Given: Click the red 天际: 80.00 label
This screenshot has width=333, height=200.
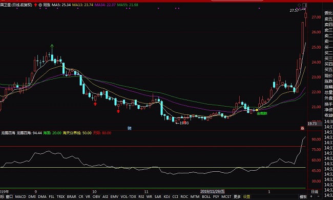Looking at the screenshot, I should pyautogui.click(x=102, y=133).
